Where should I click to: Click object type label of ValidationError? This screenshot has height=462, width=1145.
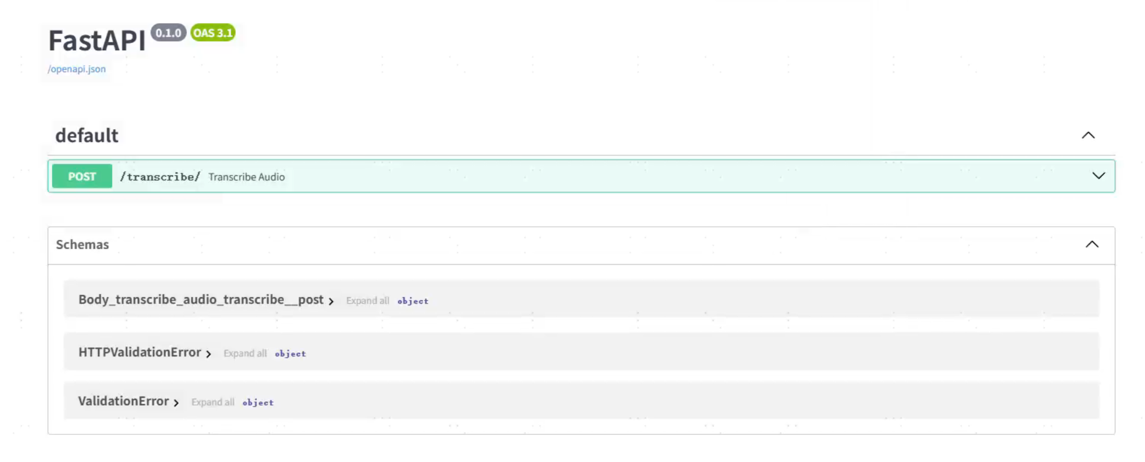coord(258,403)
